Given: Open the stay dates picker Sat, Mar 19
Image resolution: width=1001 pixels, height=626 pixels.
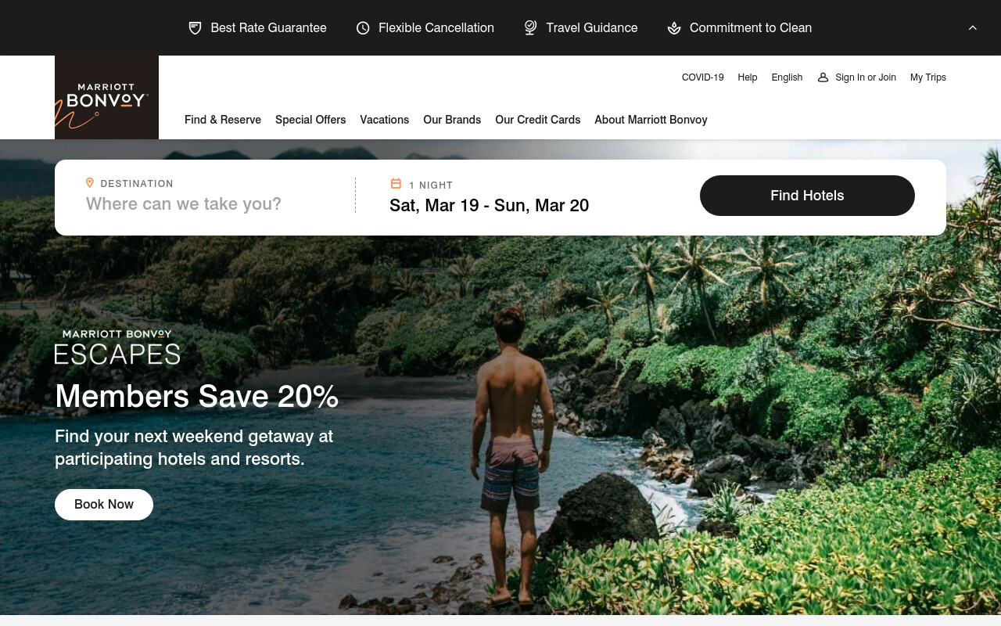Looking at the screenshot, I should click(489, 206).
